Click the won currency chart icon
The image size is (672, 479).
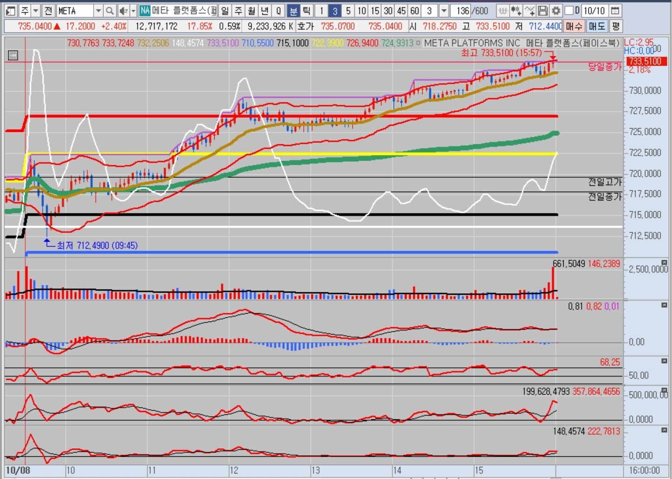(503, 10)
